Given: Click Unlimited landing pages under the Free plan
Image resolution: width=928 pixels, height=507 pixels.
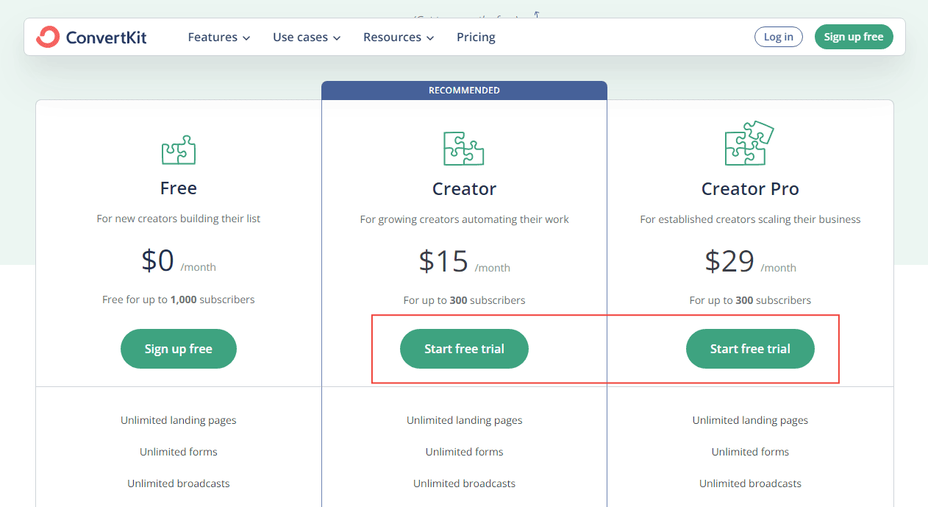Looking at the screenshot, I should [x=178, y=420].
